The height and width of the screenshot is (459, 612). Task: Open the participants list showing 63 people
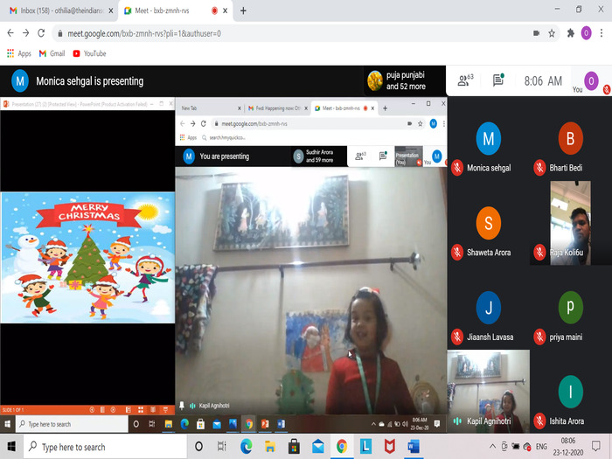(x=465, y=80)
